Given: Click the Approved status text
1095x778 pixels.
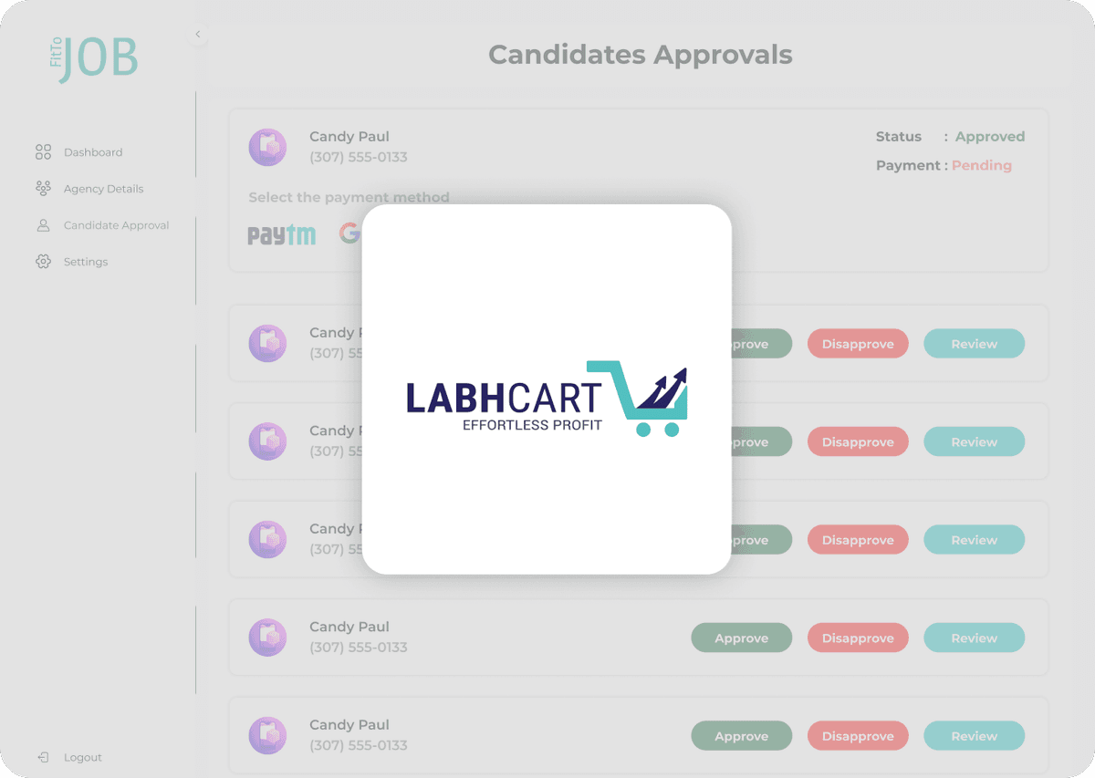Looking at the screenshot, I should coord(989,136).
